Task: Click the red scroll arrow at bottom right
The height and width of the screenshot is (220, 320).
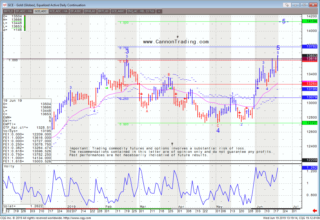Action: coord(315,210)
